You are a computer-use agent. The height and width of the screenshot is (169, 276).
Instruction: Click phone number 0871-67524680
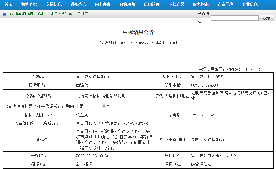204,85
